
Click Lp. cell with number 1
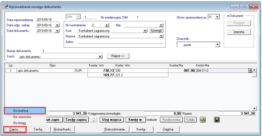click(11, 71)
